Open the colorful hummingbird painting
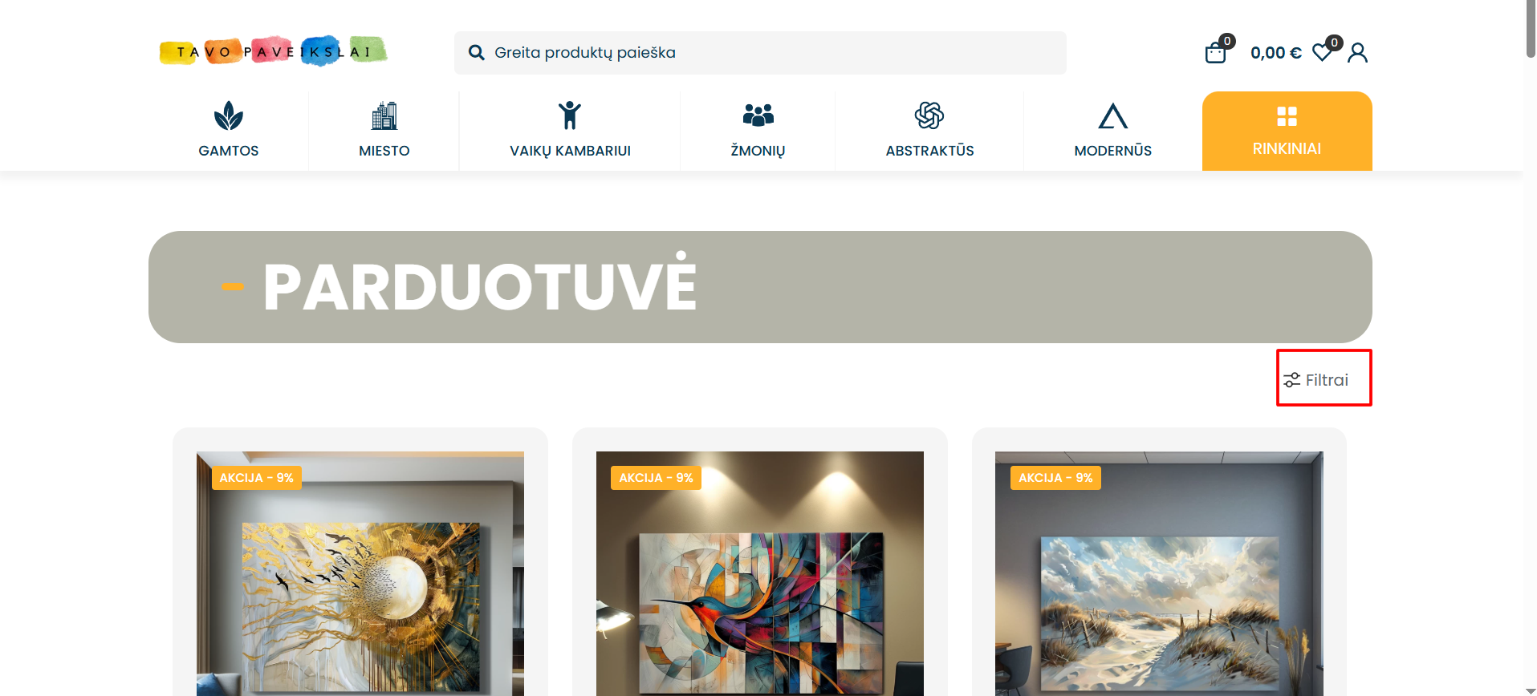The height and width of the screenshot is (696, 1537). pos(760,573)
